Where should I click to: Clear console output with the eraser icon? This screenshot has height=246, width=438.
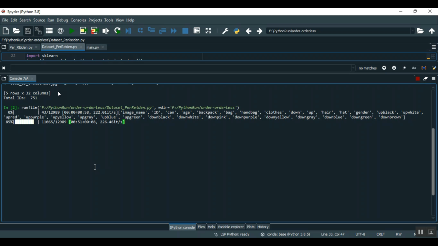pos(425,79)
